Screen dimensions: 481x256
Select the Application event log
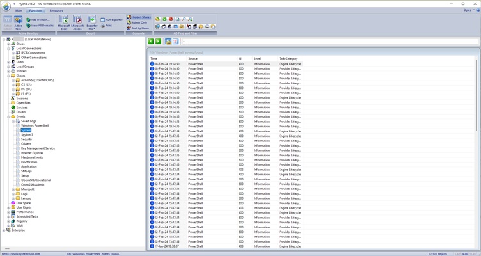(x=29, y=166)
